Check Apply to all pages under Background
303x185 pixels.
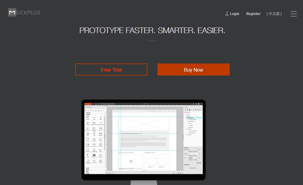coord(189,151)
